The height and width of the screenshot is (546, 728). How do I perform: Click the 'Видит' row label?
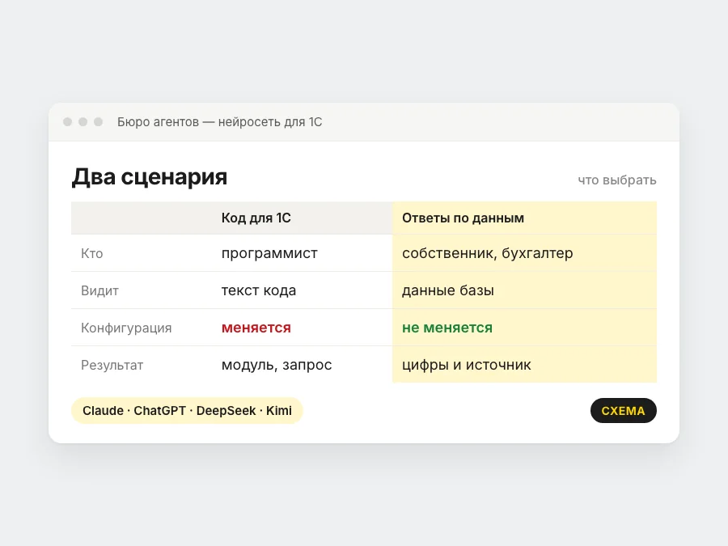click(x=99, y=290)
